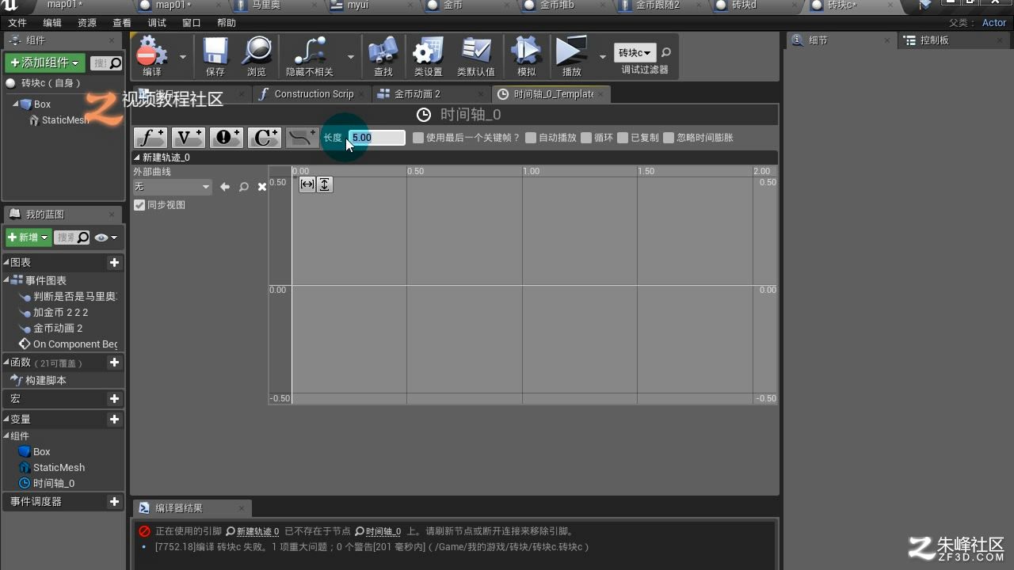Open the 砖块c debug object dropdown
The image size is (1014, 570).
(635, 53)
